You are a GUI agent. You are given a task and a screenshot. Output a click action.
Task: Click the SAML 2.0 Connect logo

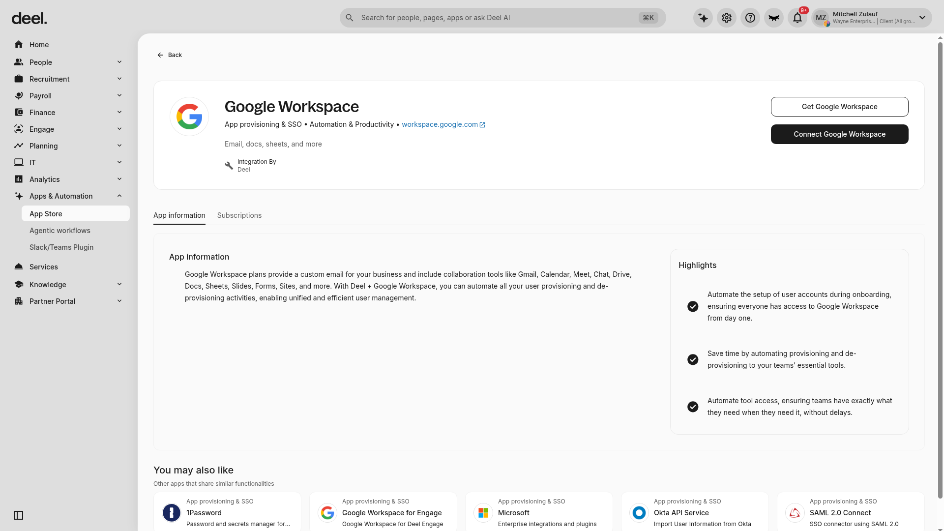(x=795, y=513)
